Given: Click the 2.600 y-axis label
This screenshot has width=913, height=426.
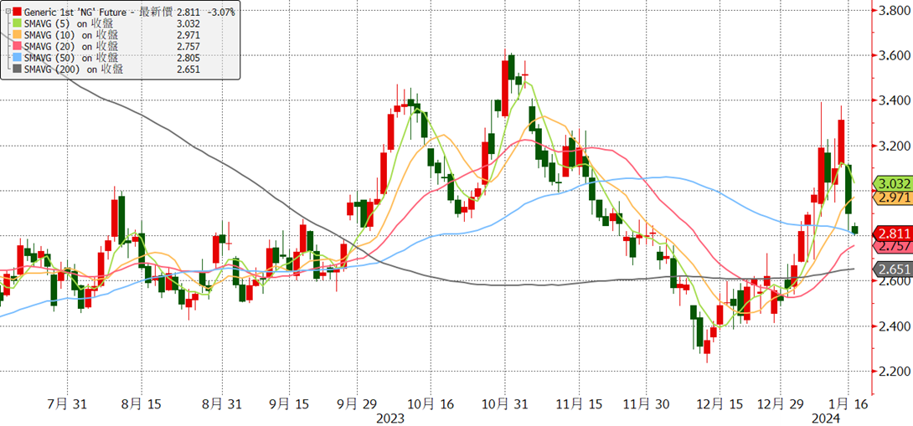Looking at the screenshot, I should tap(895, 281).
